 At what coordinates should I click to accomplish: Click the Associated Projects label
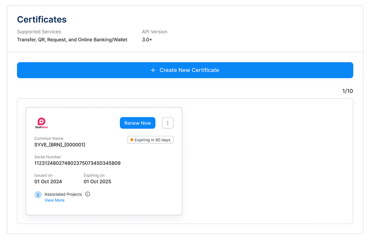[63, 194]
